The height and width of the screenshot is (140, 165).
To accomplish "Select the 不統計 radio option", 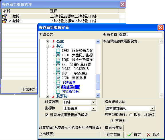I will pyautogui.click(x=112, y=121).
